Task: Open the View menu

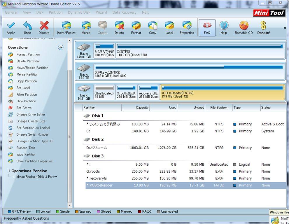Action: (x=27, y=12)
